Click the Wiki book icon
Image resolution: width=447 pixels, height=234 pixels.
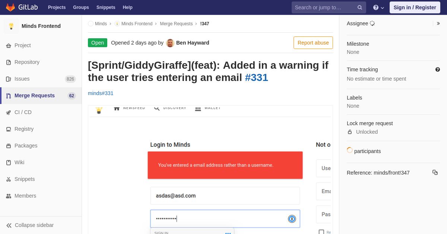click(x=9, y=162)
